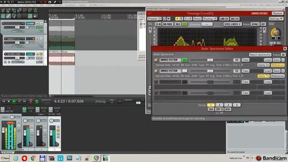288x162 pixels.
Task: Mute the first track in track panel
Action: (37, 23)
